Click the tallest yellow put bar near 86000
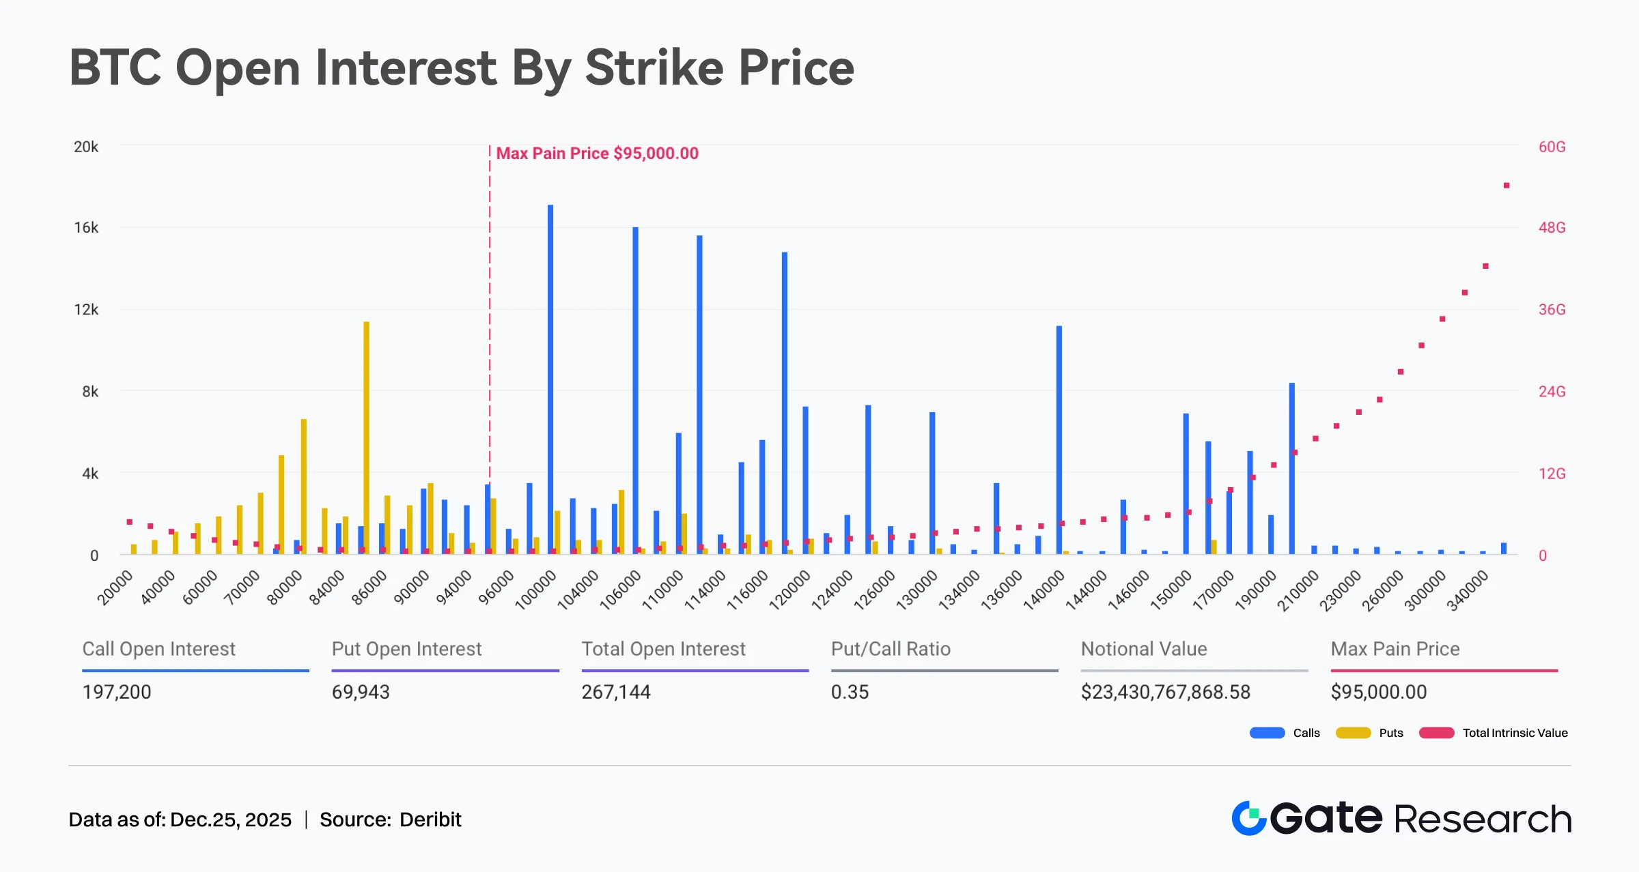The width and height of the screenshot is (1639, 872). click(x=367, y=437)
